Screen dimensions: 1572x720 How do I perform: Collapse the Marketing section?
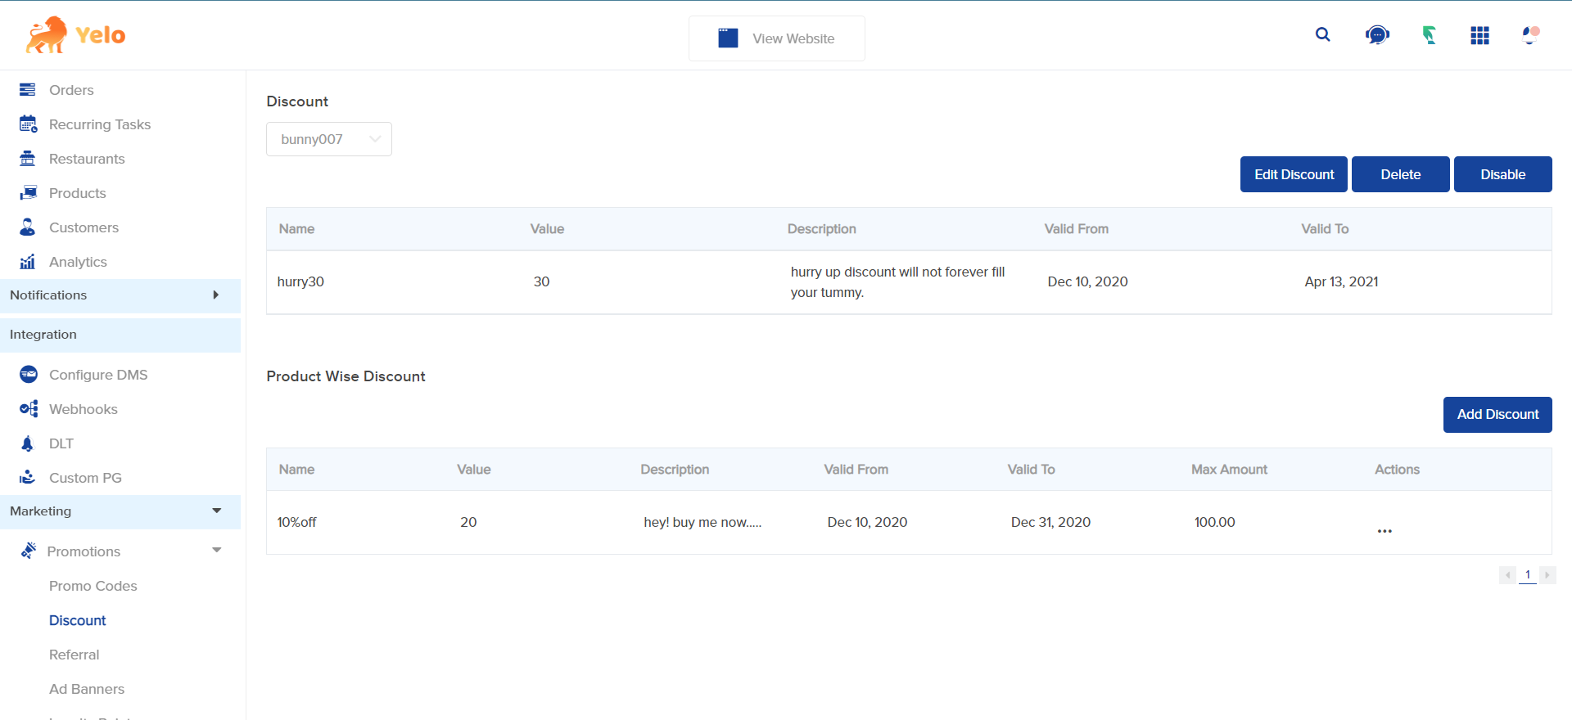216,511
